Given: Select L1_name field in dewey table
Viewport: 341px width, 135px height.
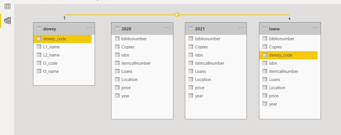Looking at the screenshot, I should click(x=51, y=47).
